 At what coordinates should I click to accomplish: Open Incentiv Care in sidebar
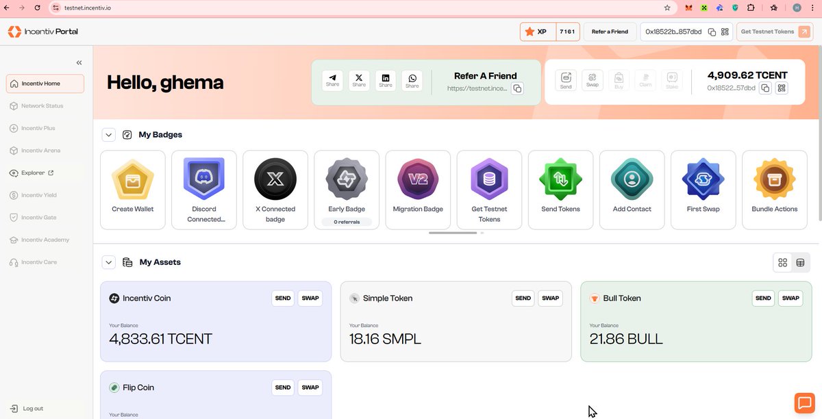[45, 262]
